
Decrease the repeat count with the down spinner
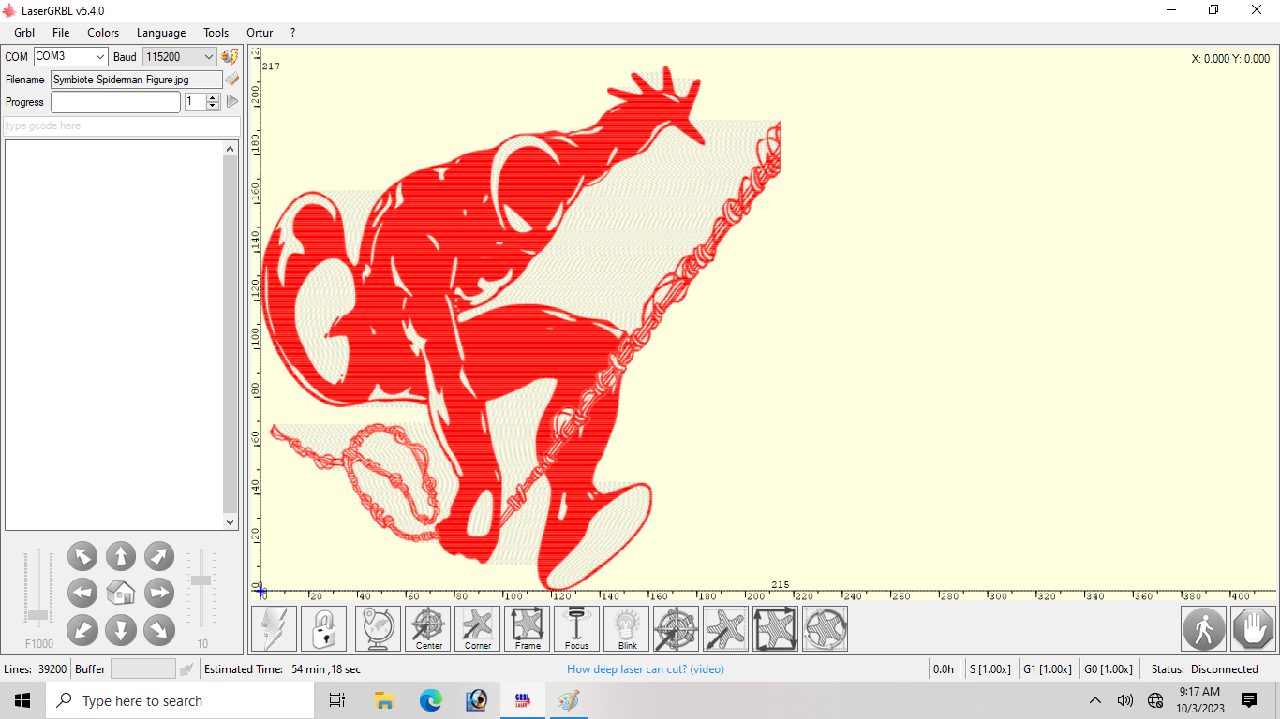[213, 106]
